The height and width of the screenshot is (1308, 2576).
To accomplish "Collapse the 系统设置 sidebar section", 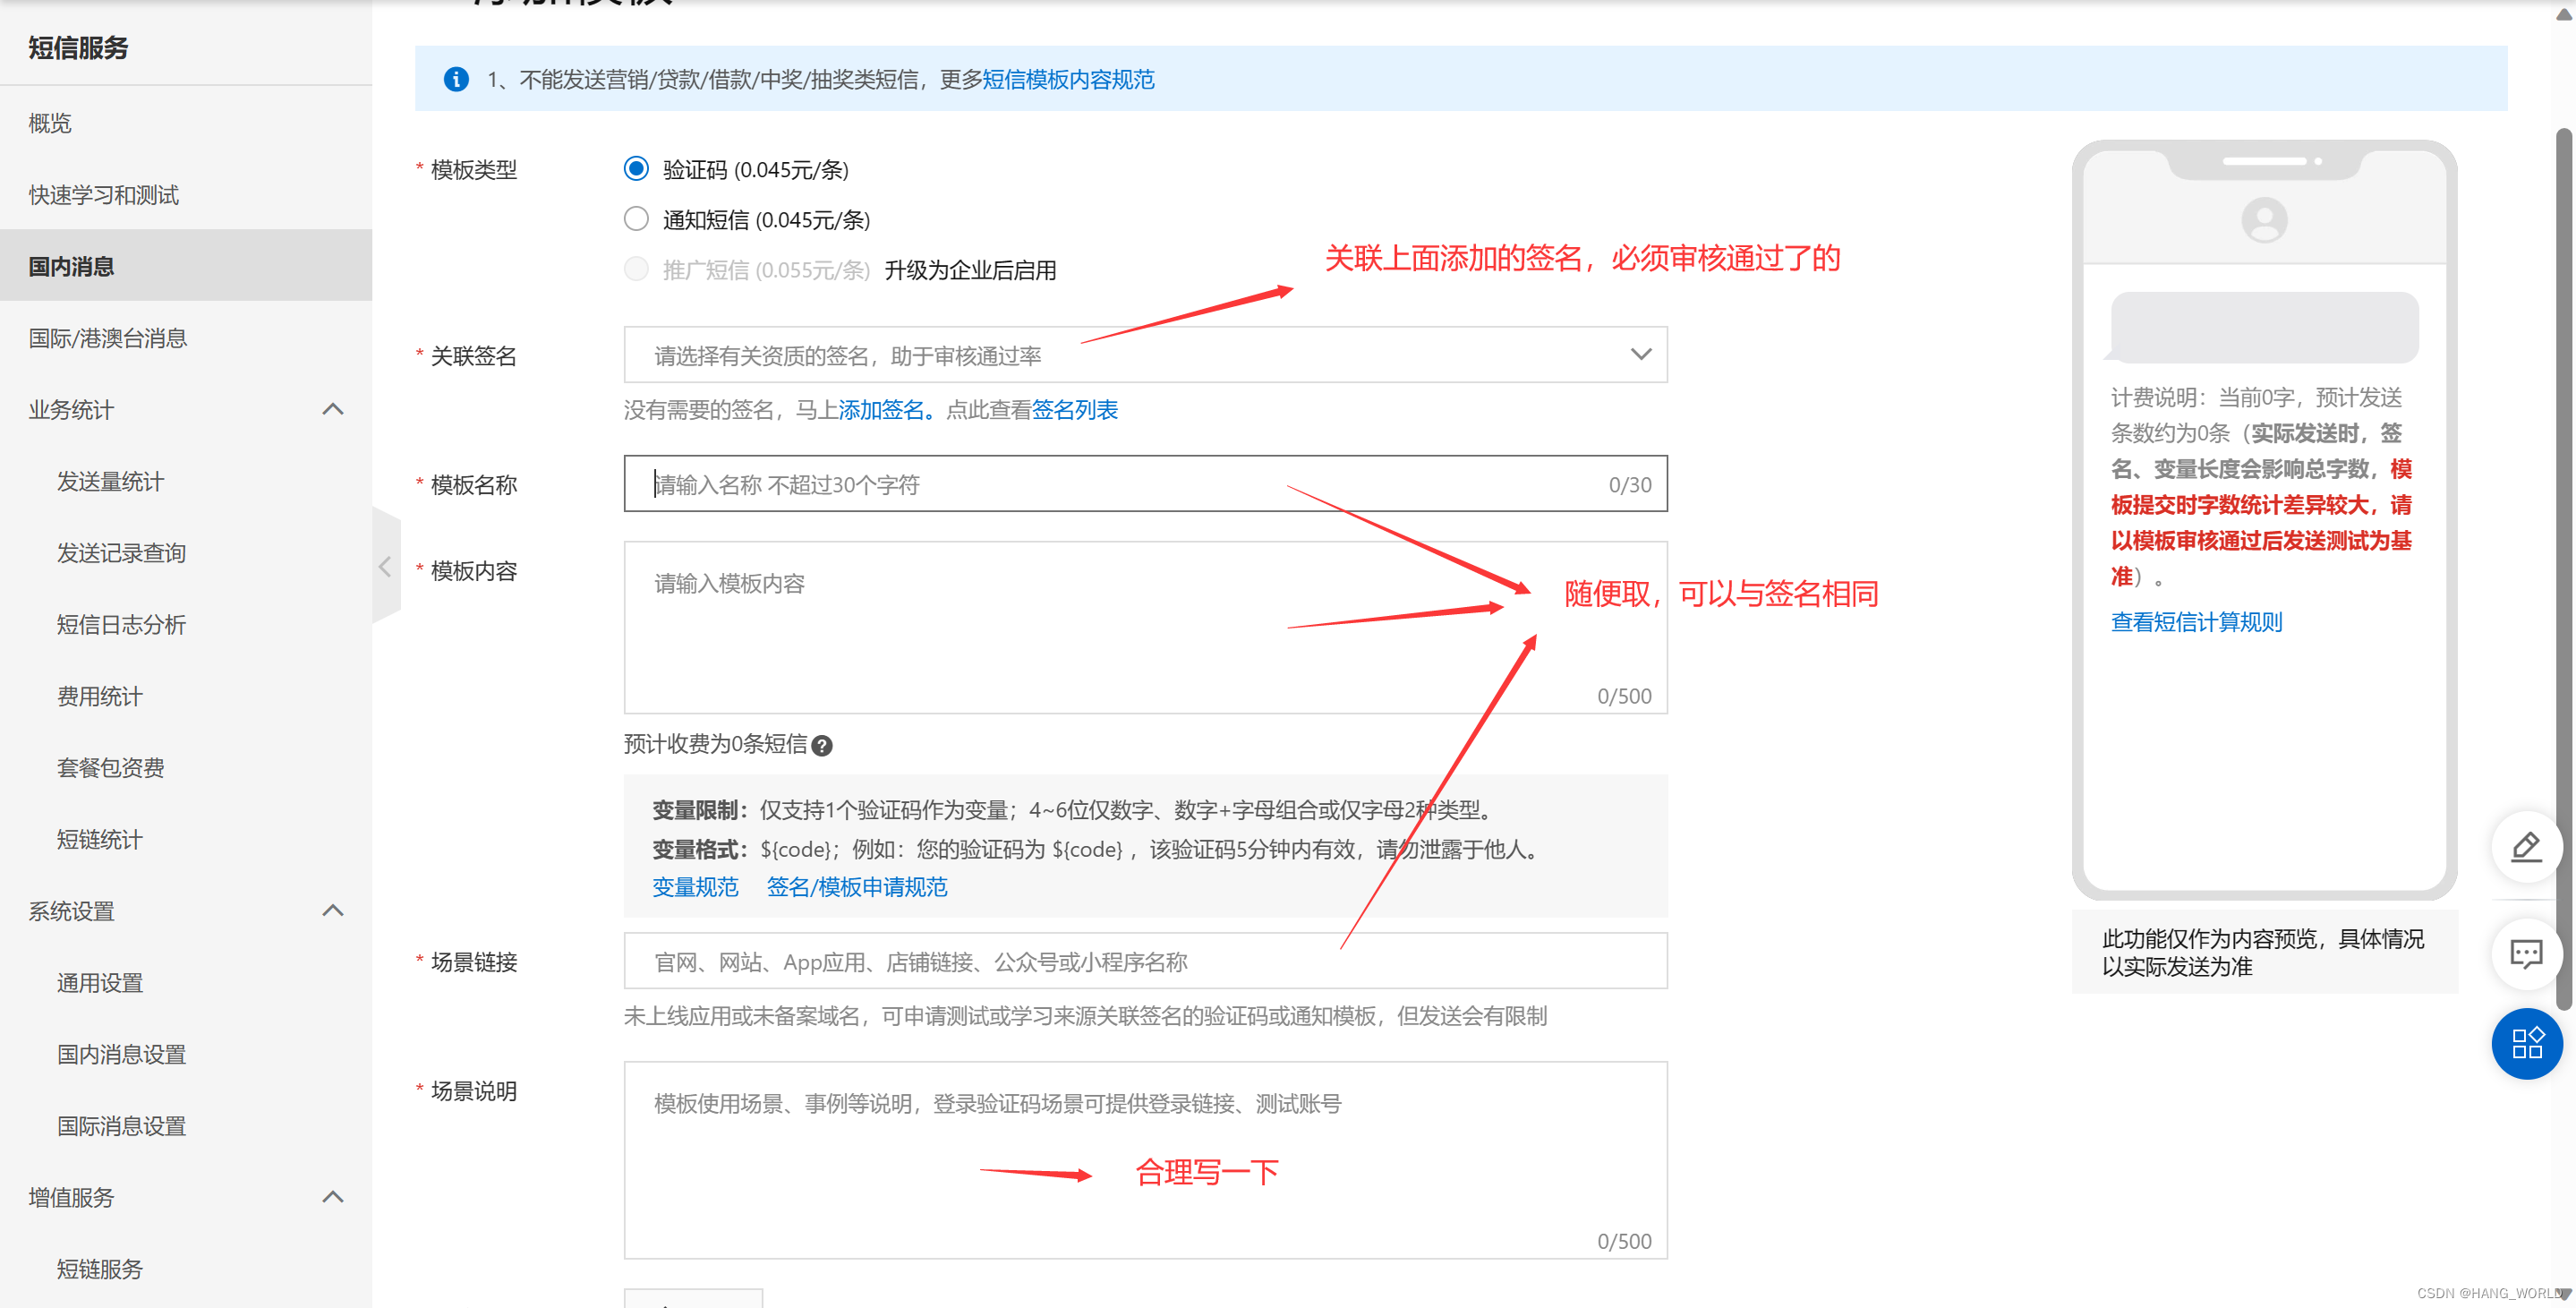I will coord(333,911).
